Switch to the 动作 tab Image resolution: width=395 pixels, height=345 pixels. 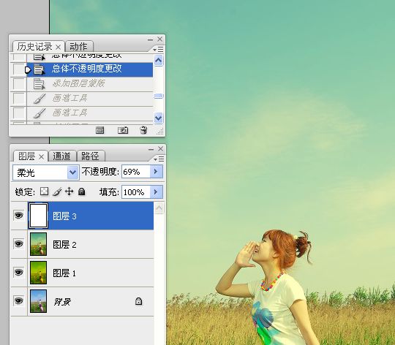(79, 47)
